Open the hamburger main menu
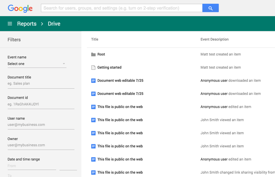This screenshot has width=275, height=177. [10, 24]
